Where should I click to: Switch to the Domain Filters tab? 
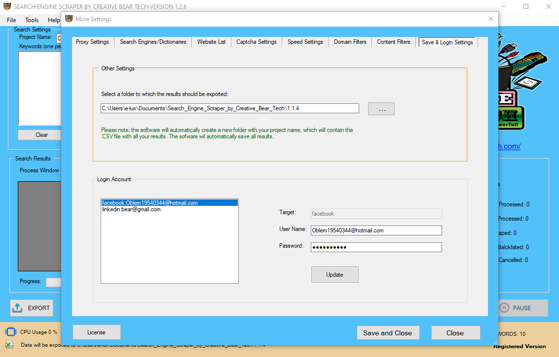(x=350, y=42)
